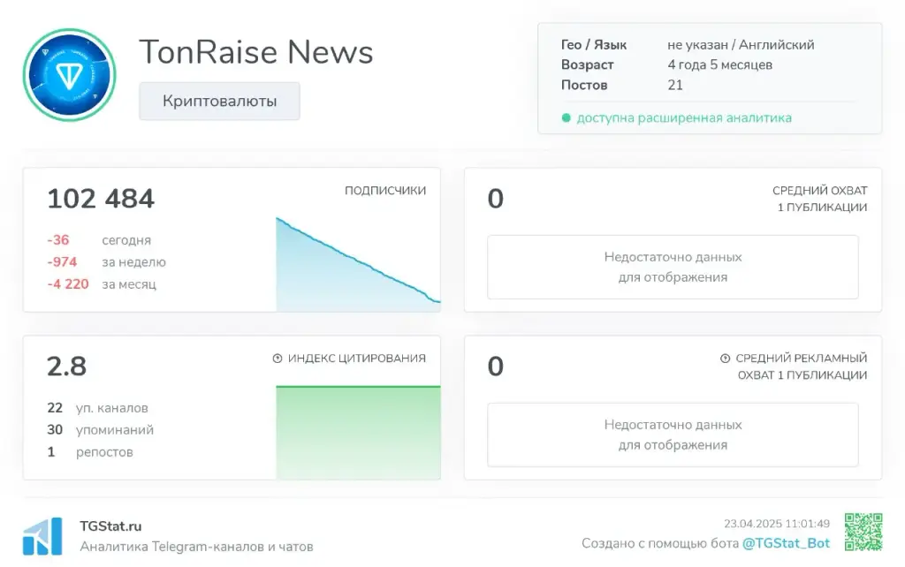This screenshot has height=567, width=905.
Task: Click info icon beside СРЕДНИЙ РЕКЛАМНЫЙ ОХВАТ
Action: 726,359
